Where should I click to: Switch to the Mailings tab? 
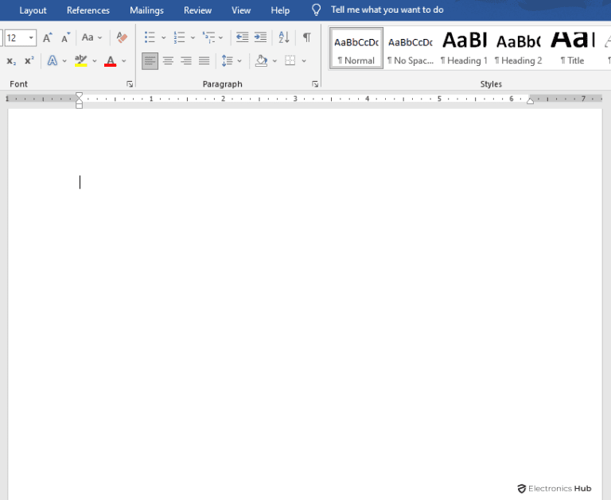[x=146, y=10]
